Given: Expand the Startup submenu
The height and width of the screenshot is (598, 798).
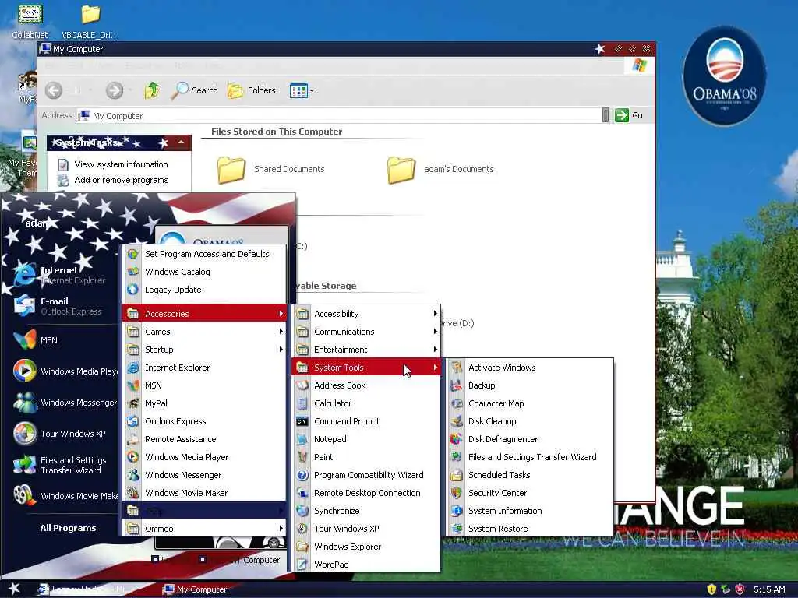Looking at the screenshot, I should coord(205,350).
